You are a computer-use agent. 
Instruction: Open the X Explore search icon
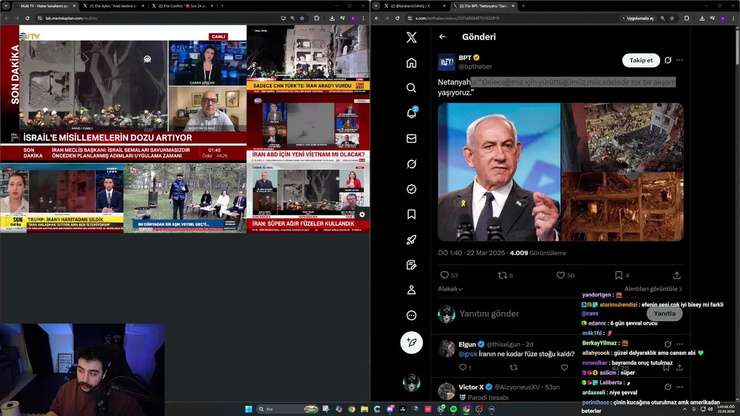(x=411, y=88)
